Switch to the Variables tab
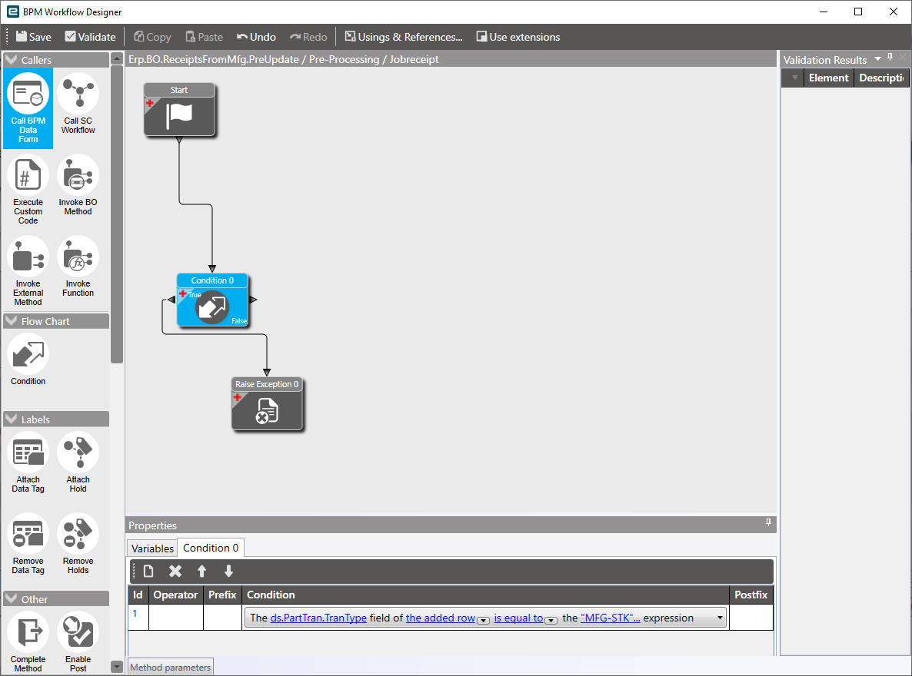This screenshot has width=912, height=676. coord(152,548)
